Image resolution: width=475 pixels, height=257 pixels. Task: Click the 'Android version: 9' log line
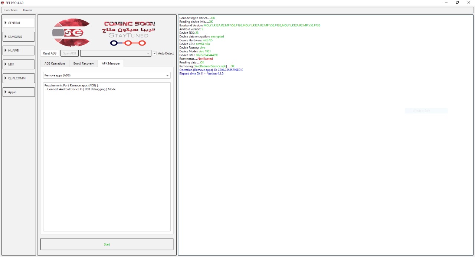[x=191, y=29]
